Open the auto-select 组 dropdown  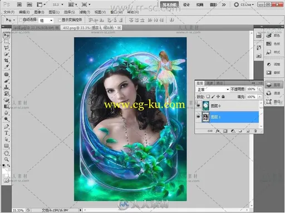point(46,20)
